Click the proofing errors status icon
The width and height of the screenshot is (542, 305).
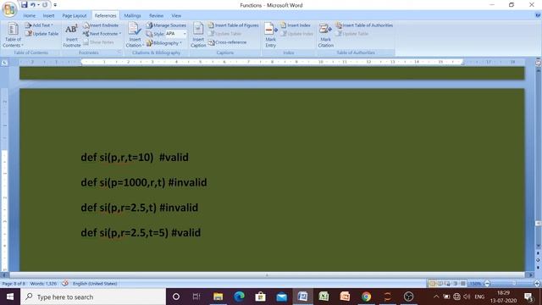click(65, 284)
